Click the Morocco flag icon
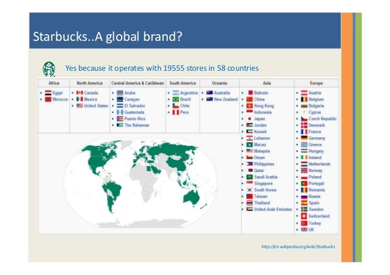390x275 pixels. (48, 99)
